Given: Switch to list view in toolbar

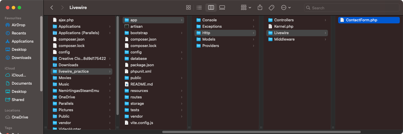Looking at the screenshot, I should tap(199, 8).
